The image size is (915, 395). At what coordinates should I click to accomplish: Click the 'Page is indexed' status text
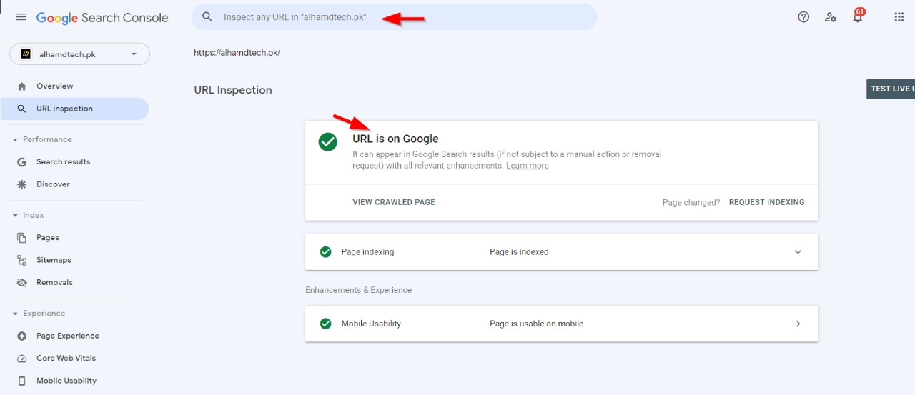click(x=519, y=252)
